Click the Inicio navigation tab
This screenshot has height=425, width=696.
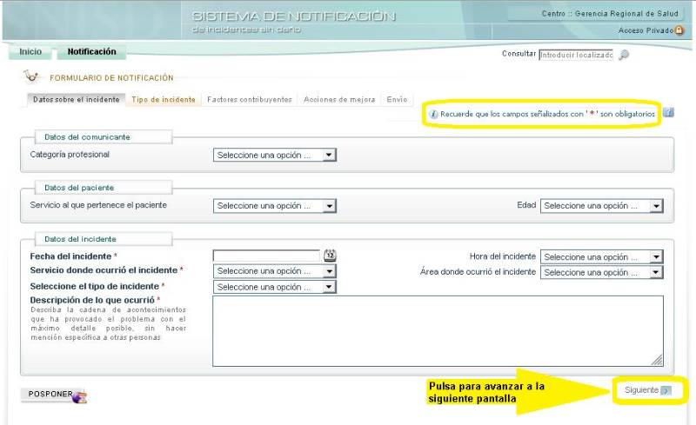point(30,52)
